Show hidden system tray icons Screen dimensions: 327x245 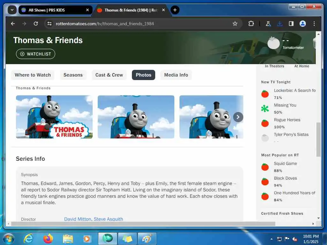point(271,239)
